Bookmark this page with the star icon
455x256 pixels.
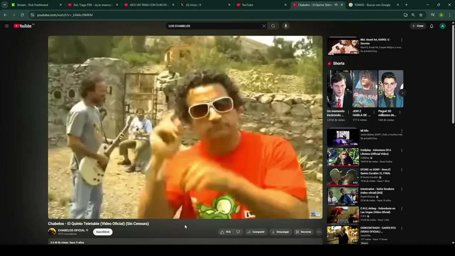coord(421,15)
